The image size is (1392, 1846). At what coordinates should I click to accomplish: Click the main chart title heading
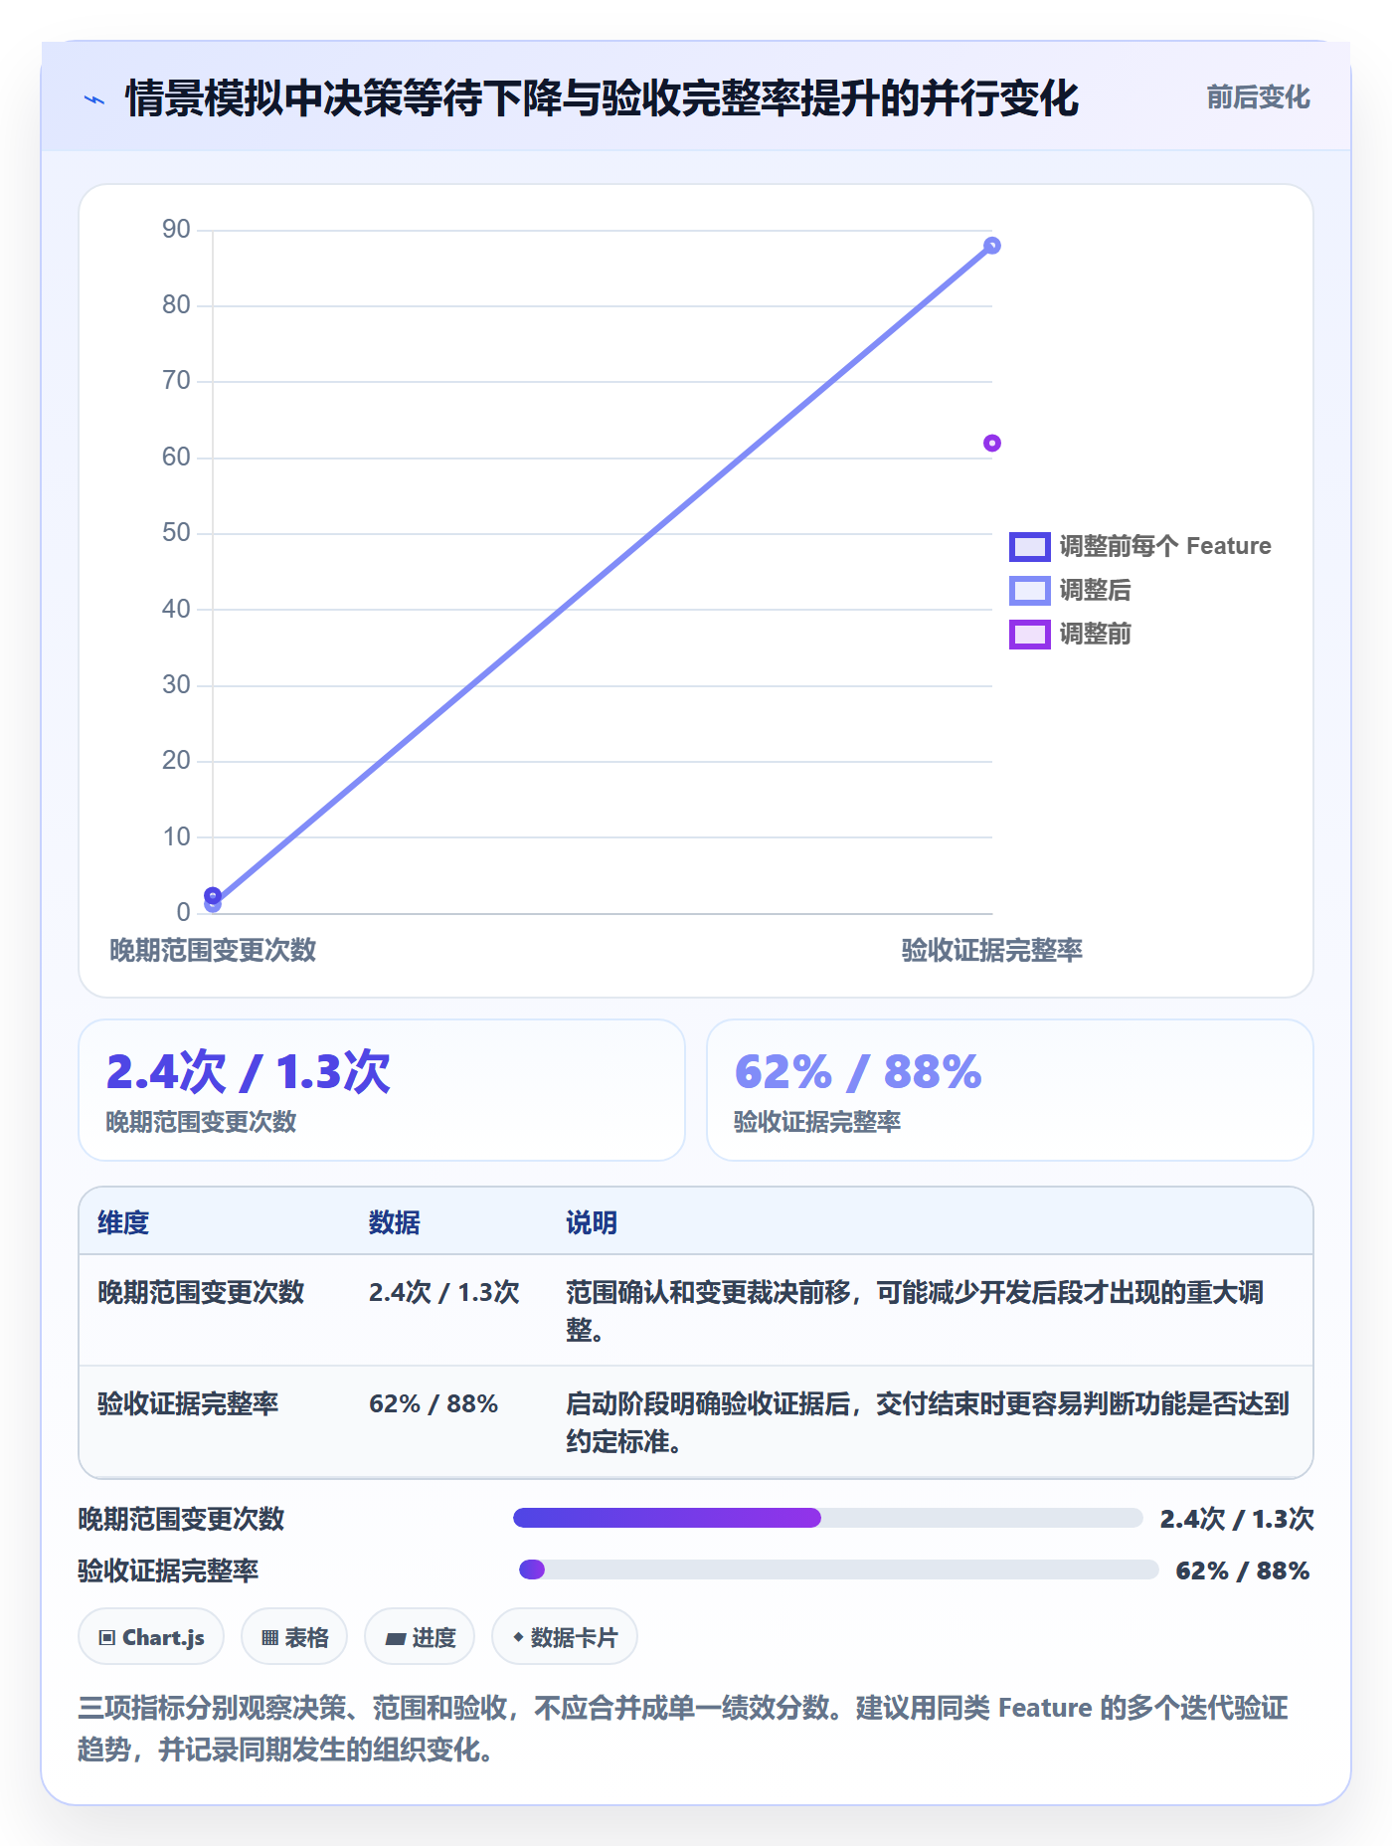click(602, 98)
